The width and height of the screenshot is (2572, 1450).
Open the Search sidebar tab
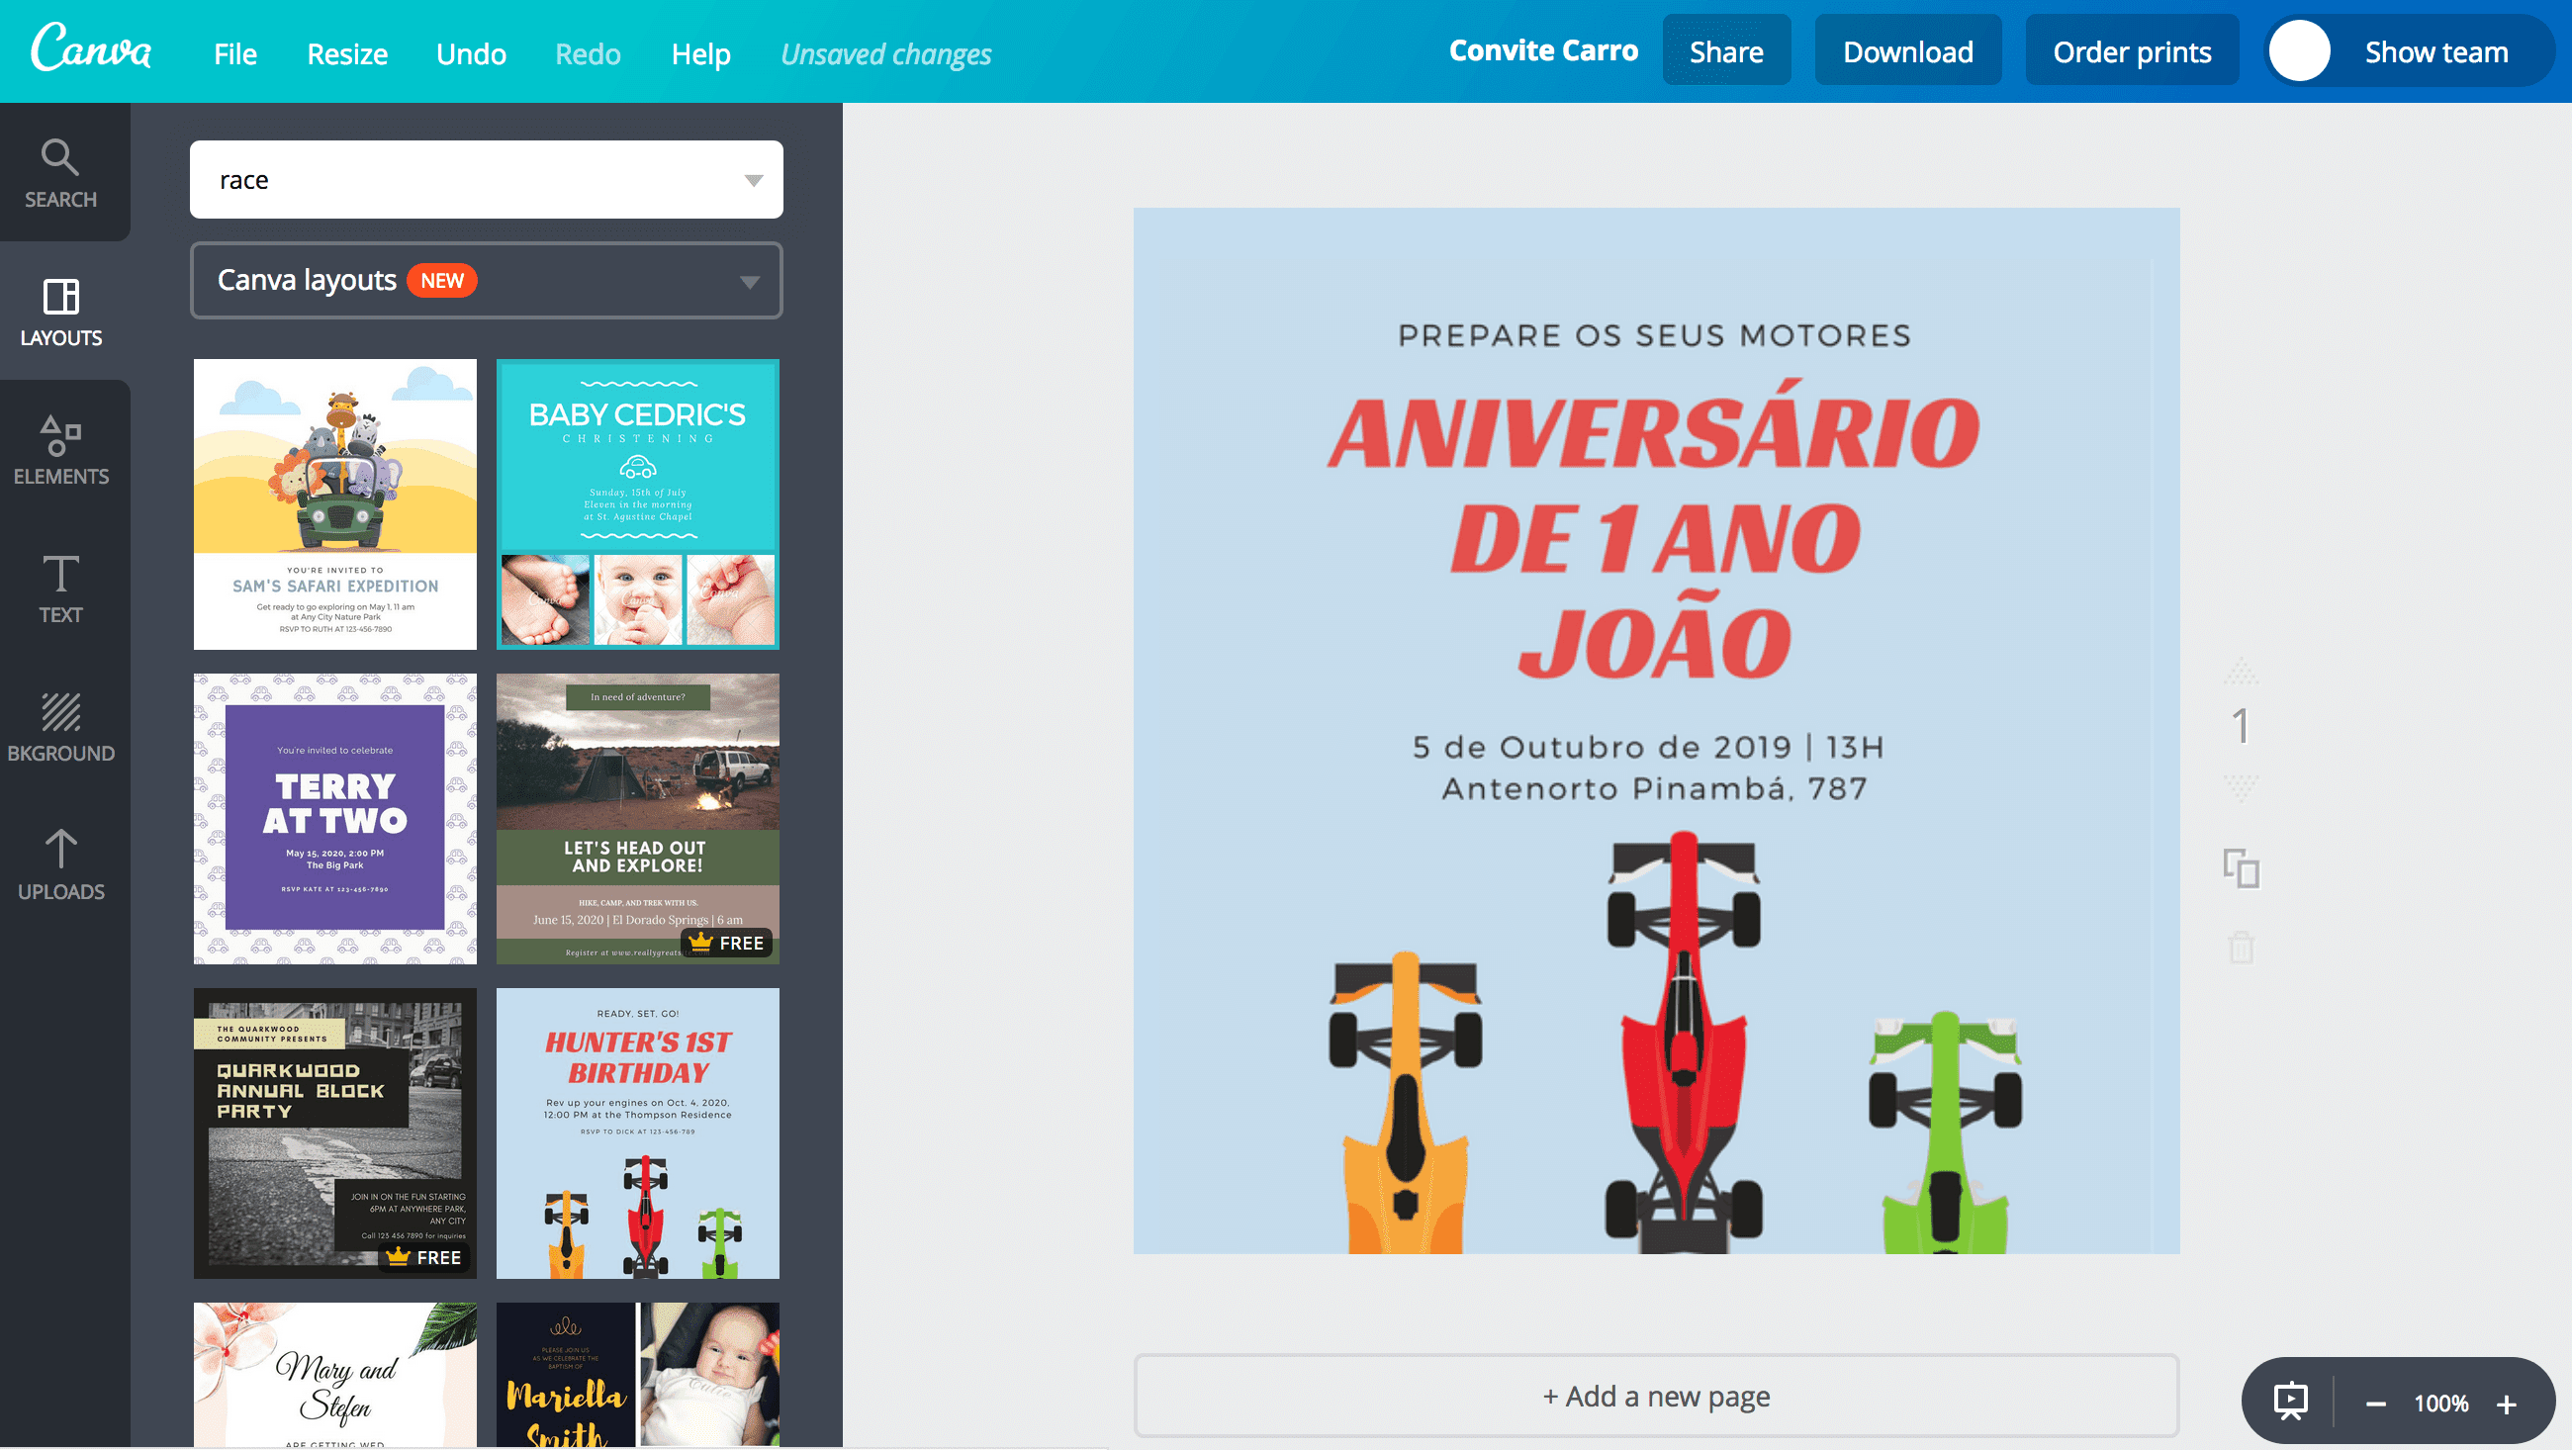pyautogui.click(x=61, y=173)
